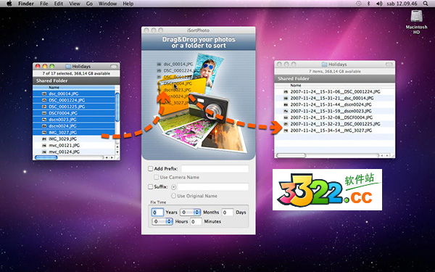The height and width of the screenshot is (272, 435).
Task: Click the Bluetooth status icon
Action: pyautogui.click(x=368, y=4)
